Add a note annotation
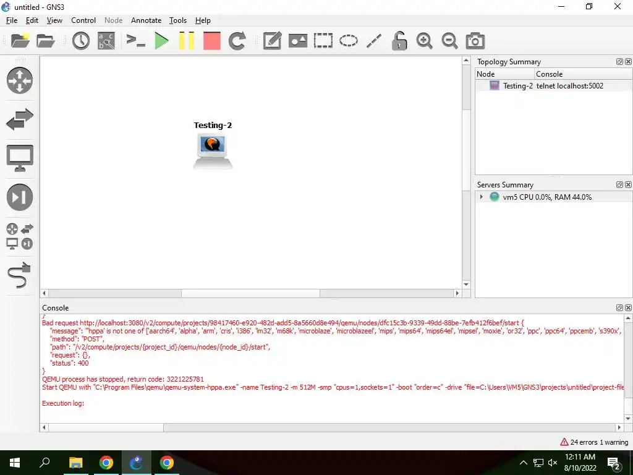 [272, 41]
